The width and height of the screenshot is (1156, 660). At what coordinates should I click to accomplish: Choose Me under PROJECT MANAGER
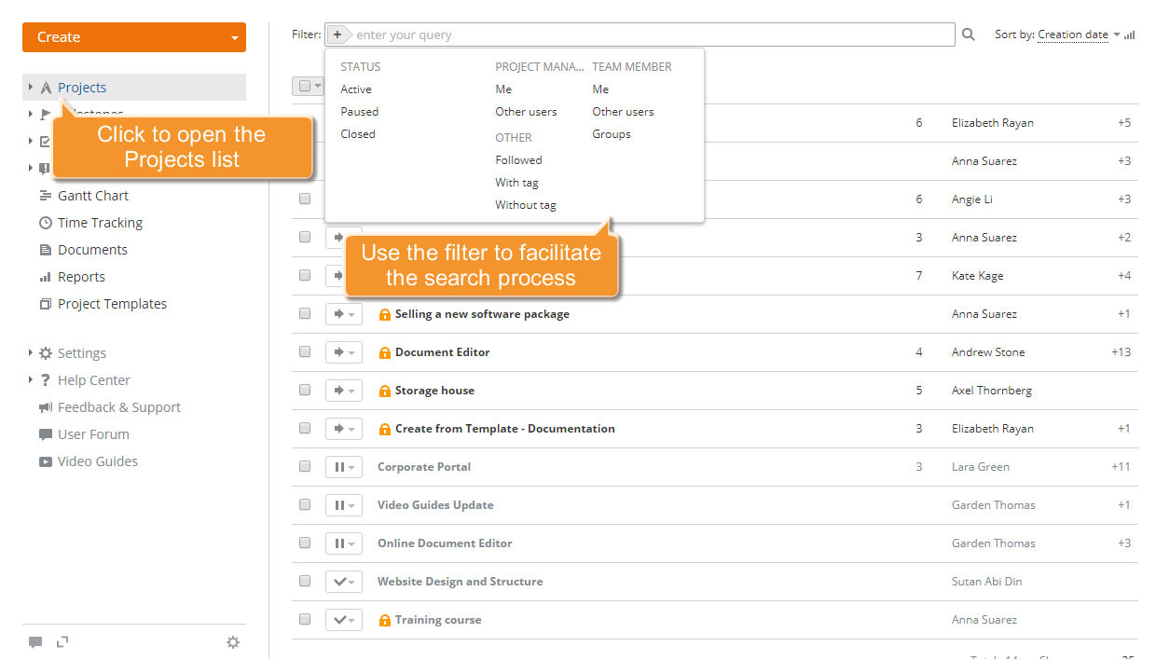tap(503, 89)
